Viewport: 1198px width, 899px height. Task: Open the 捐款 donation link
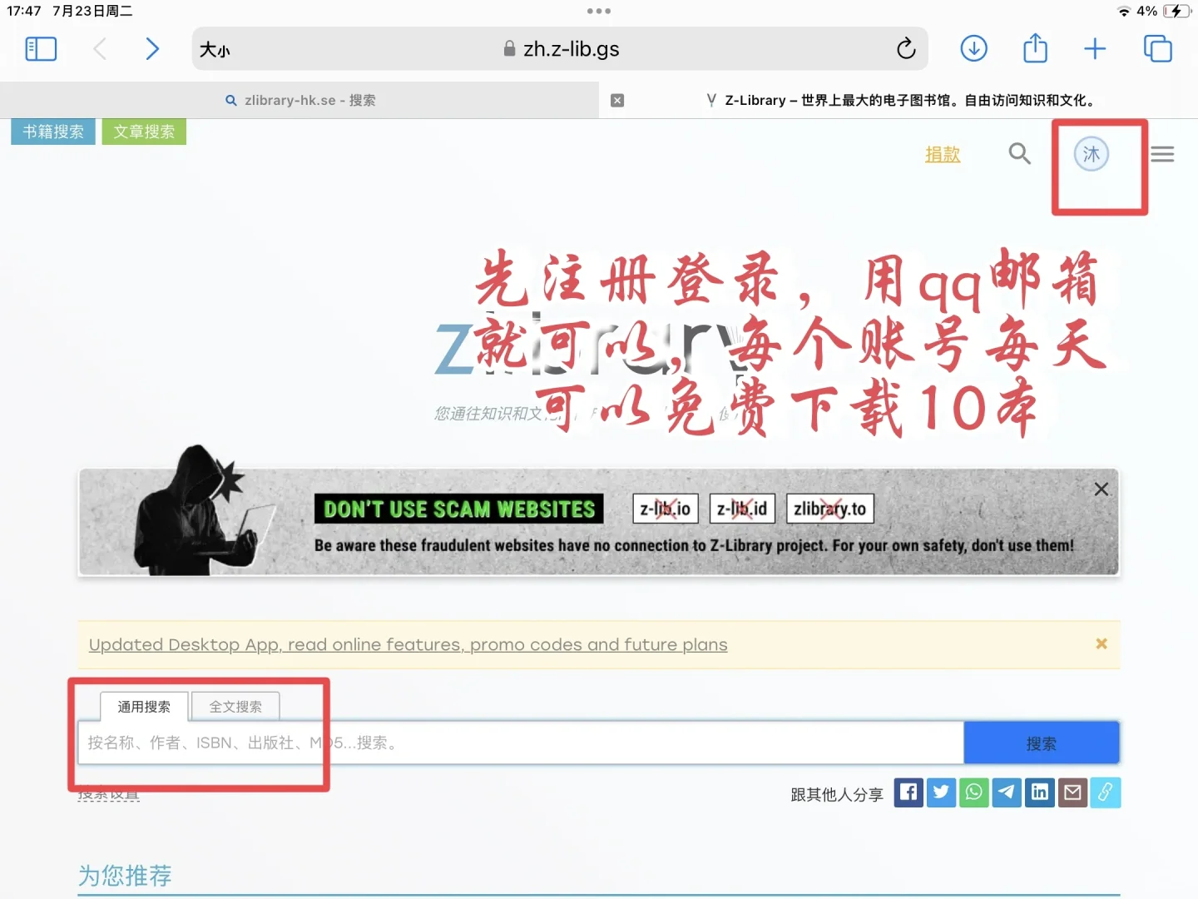(x=943, y=154)
